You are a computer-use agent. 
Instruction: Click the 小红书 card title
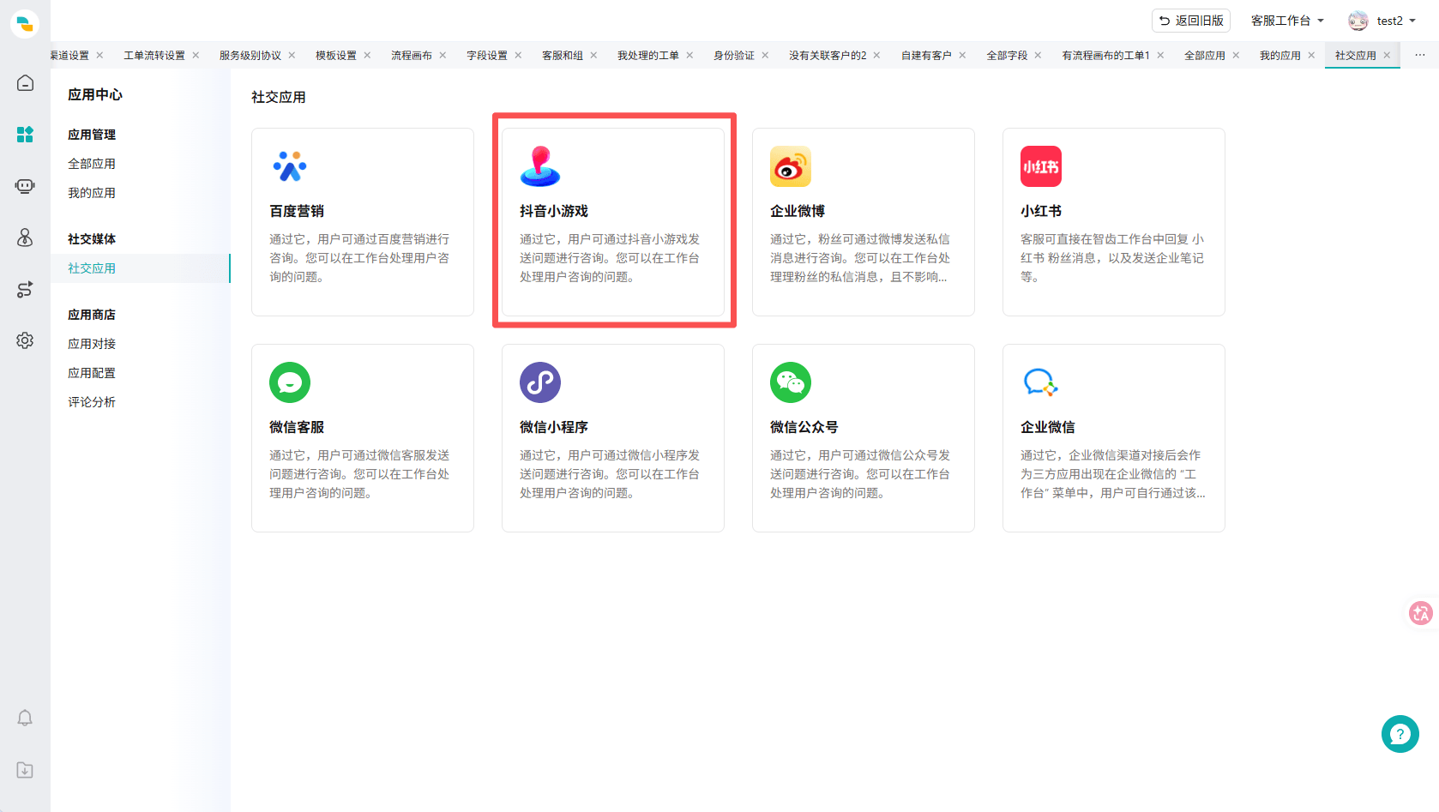[1041, 211]
